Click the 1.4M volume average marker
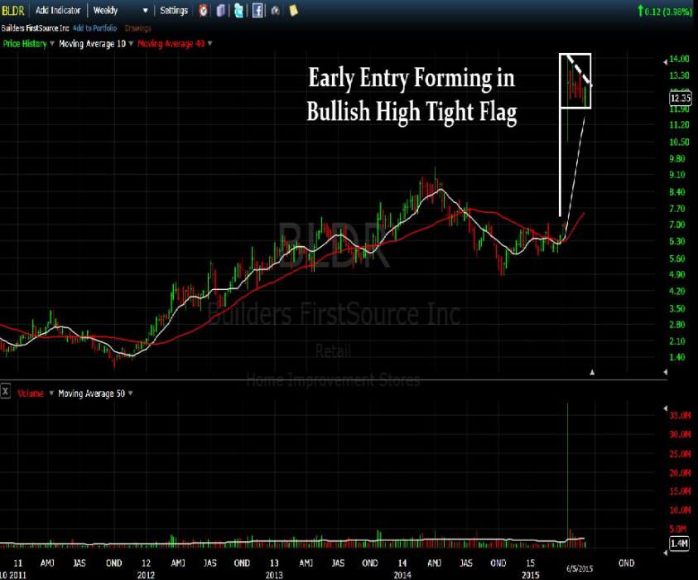The width and height of the screenshot is (698, 580). (680, 543)
